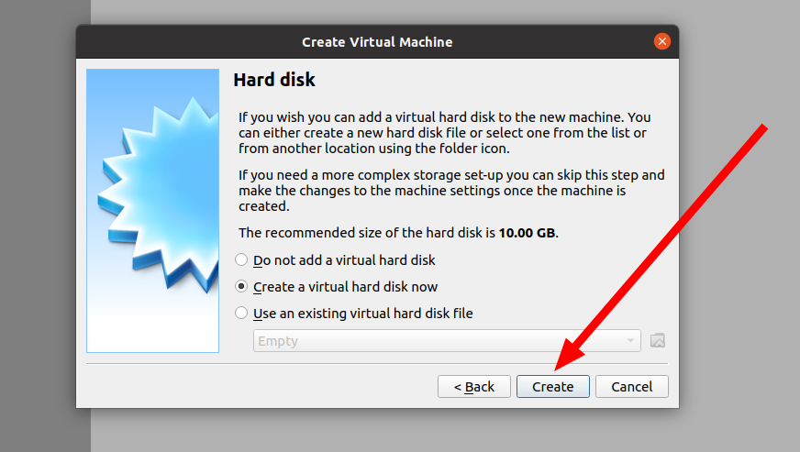
Task: Go back with the Back button
Action: click(x=473, y=387)
